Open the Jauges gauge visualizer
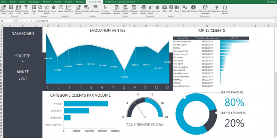 (x=61, y=9)
